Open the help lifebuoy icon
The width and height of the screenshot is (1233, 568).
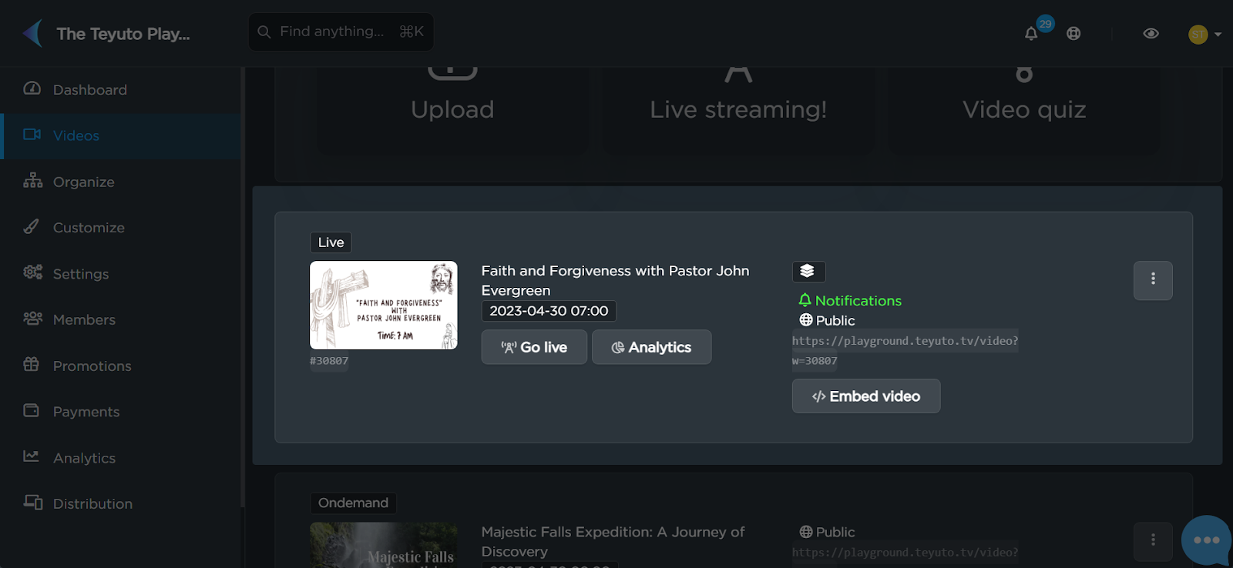click(1073, 33)
